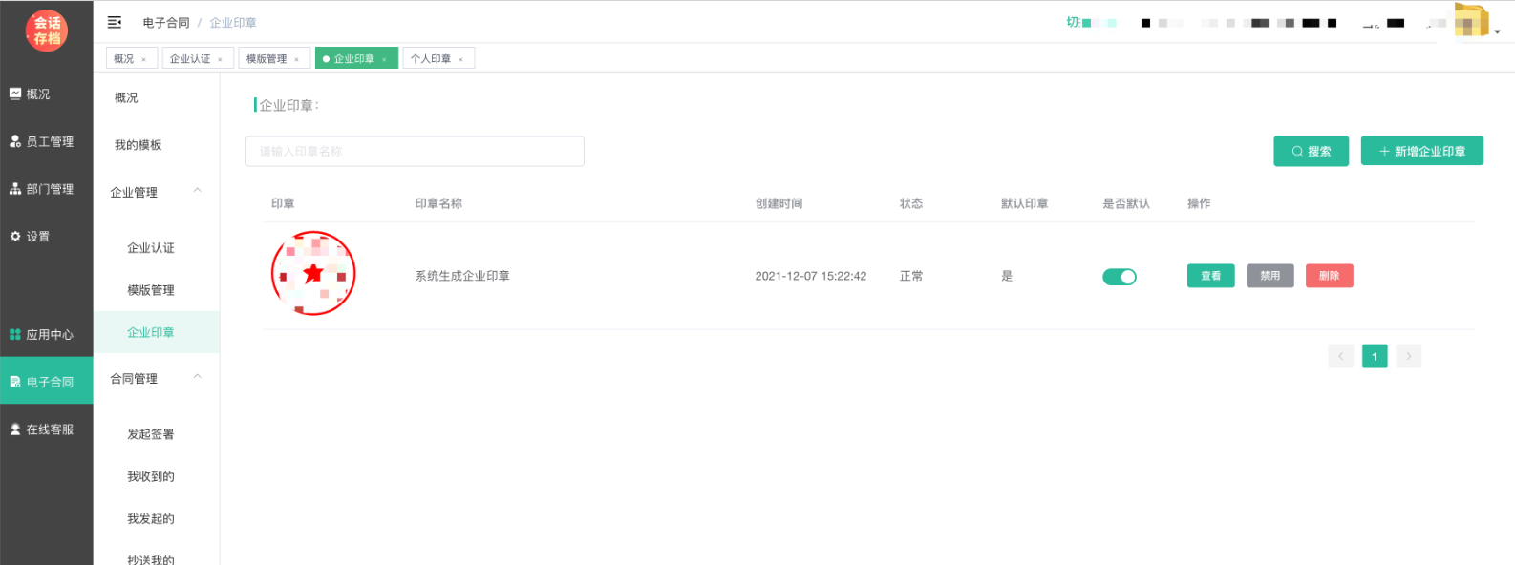Click the 新增企业印章 button
Screen dimensions: 1515x565
coord(1421,151)
